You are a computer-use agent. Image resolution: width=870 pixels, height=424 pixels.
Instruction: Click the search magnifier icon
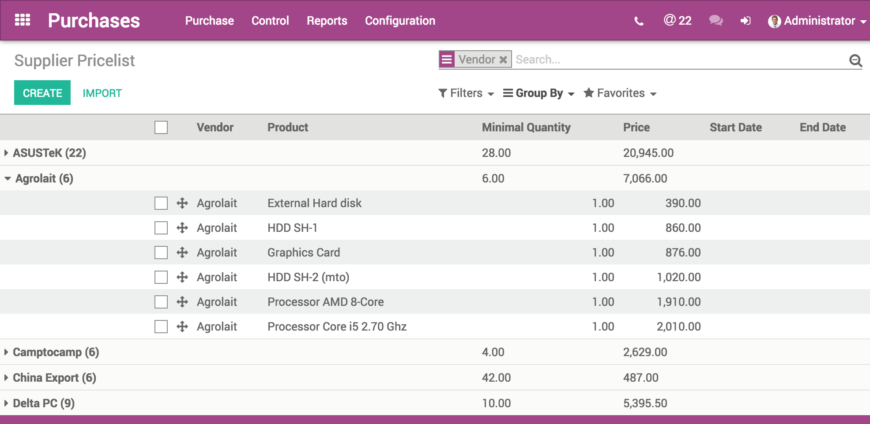click(x=856, y=60)
